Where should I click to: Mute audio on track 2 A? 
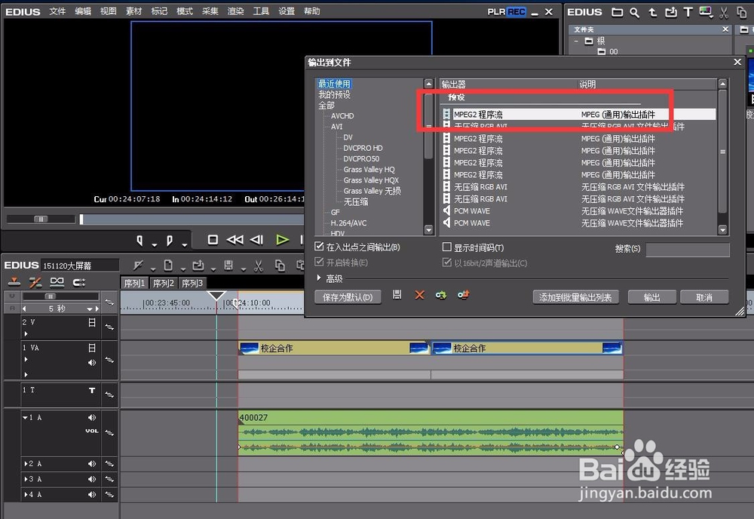coord(92,464)
